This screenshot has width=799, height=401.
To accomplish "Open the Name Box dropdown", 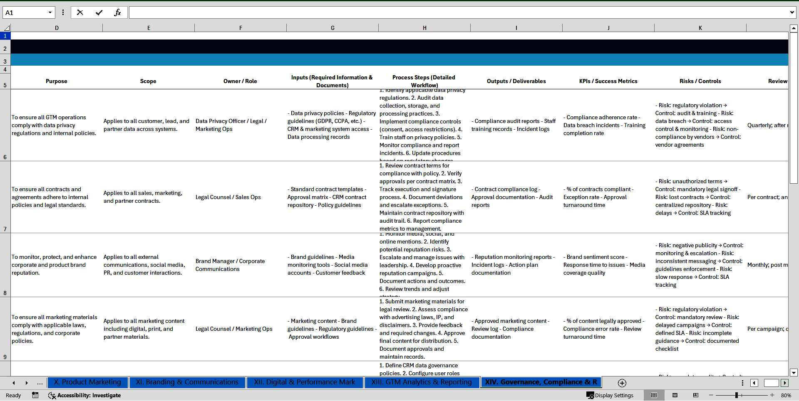I will (50, 12).
